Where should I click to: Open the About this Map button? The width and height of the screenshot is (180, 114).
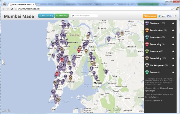tap(46, 16)
